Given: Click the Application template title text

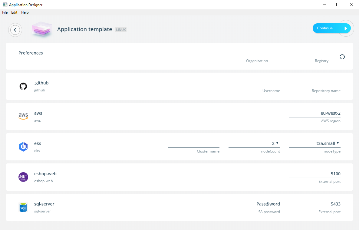Looking at the screenshot, I should 85,29.
